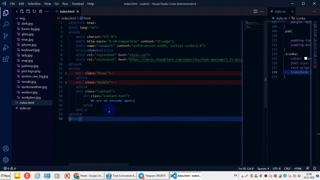Change line ending CRLF in status bar
The height and width of the screenshot is (180, 320).
[x=287, y=168]
